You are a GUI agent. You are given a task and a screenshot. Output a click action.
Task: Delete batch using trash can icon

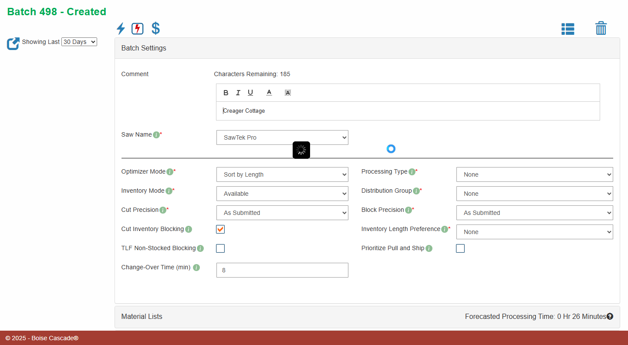[x=601, y=28]
